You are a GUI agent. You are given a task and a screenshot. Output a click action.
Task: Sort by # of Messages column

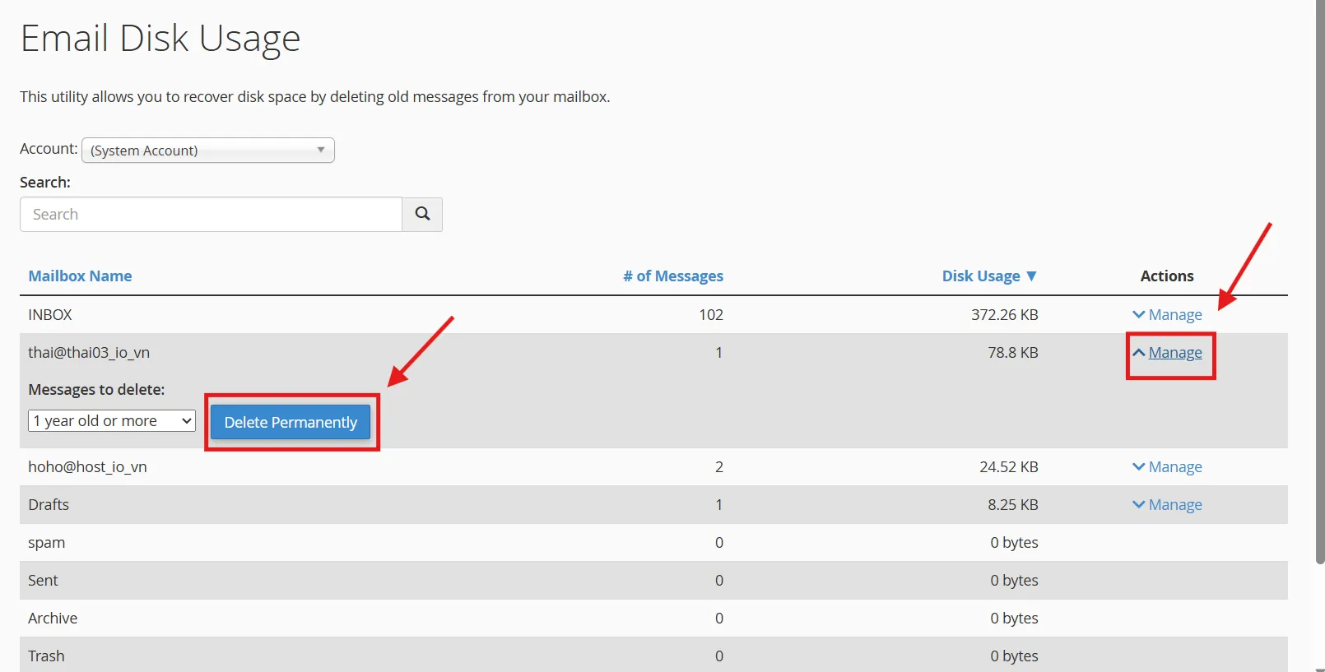click(672, 276)
